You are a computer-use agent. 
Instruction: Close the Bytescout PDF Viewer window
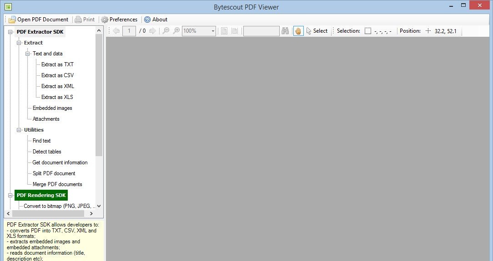coord(480,5)
